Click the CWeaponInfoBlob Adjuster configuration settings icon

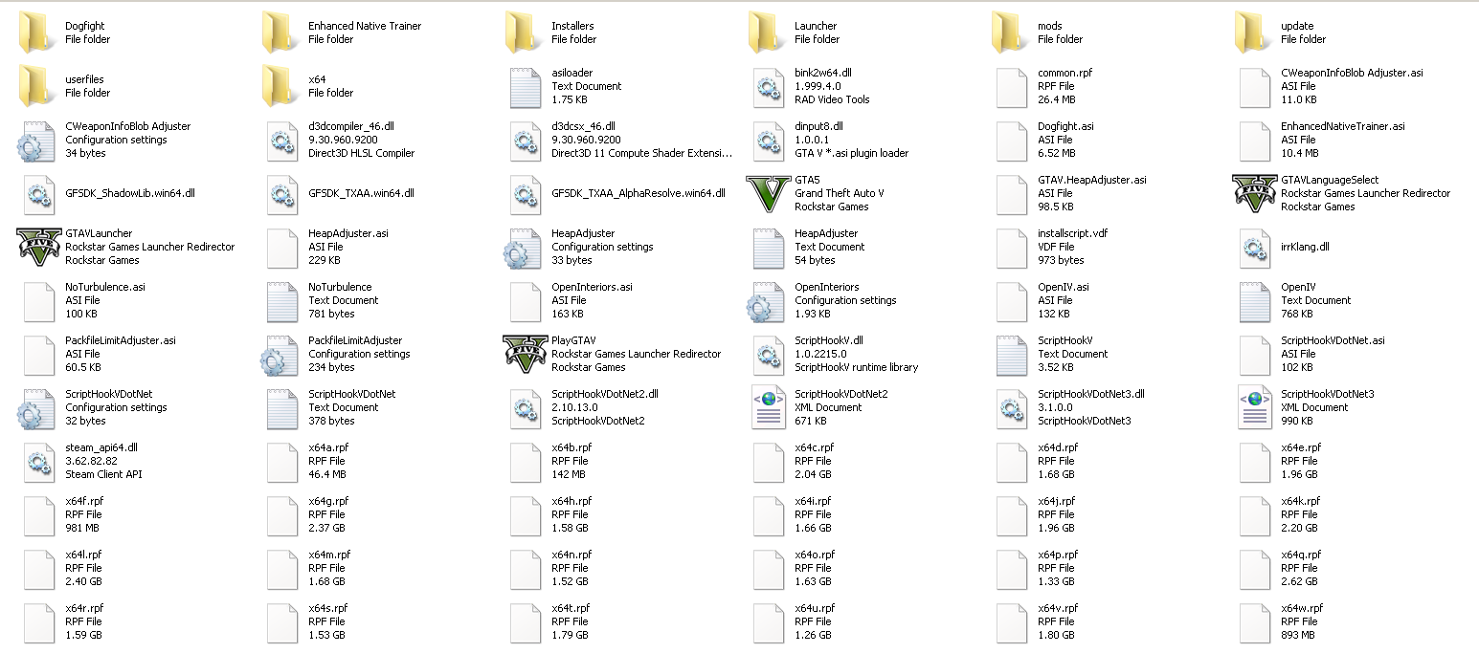36,141
